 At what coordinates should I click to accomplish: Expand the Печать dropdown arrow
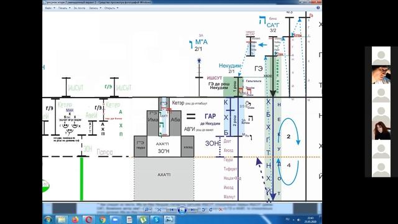70,8
